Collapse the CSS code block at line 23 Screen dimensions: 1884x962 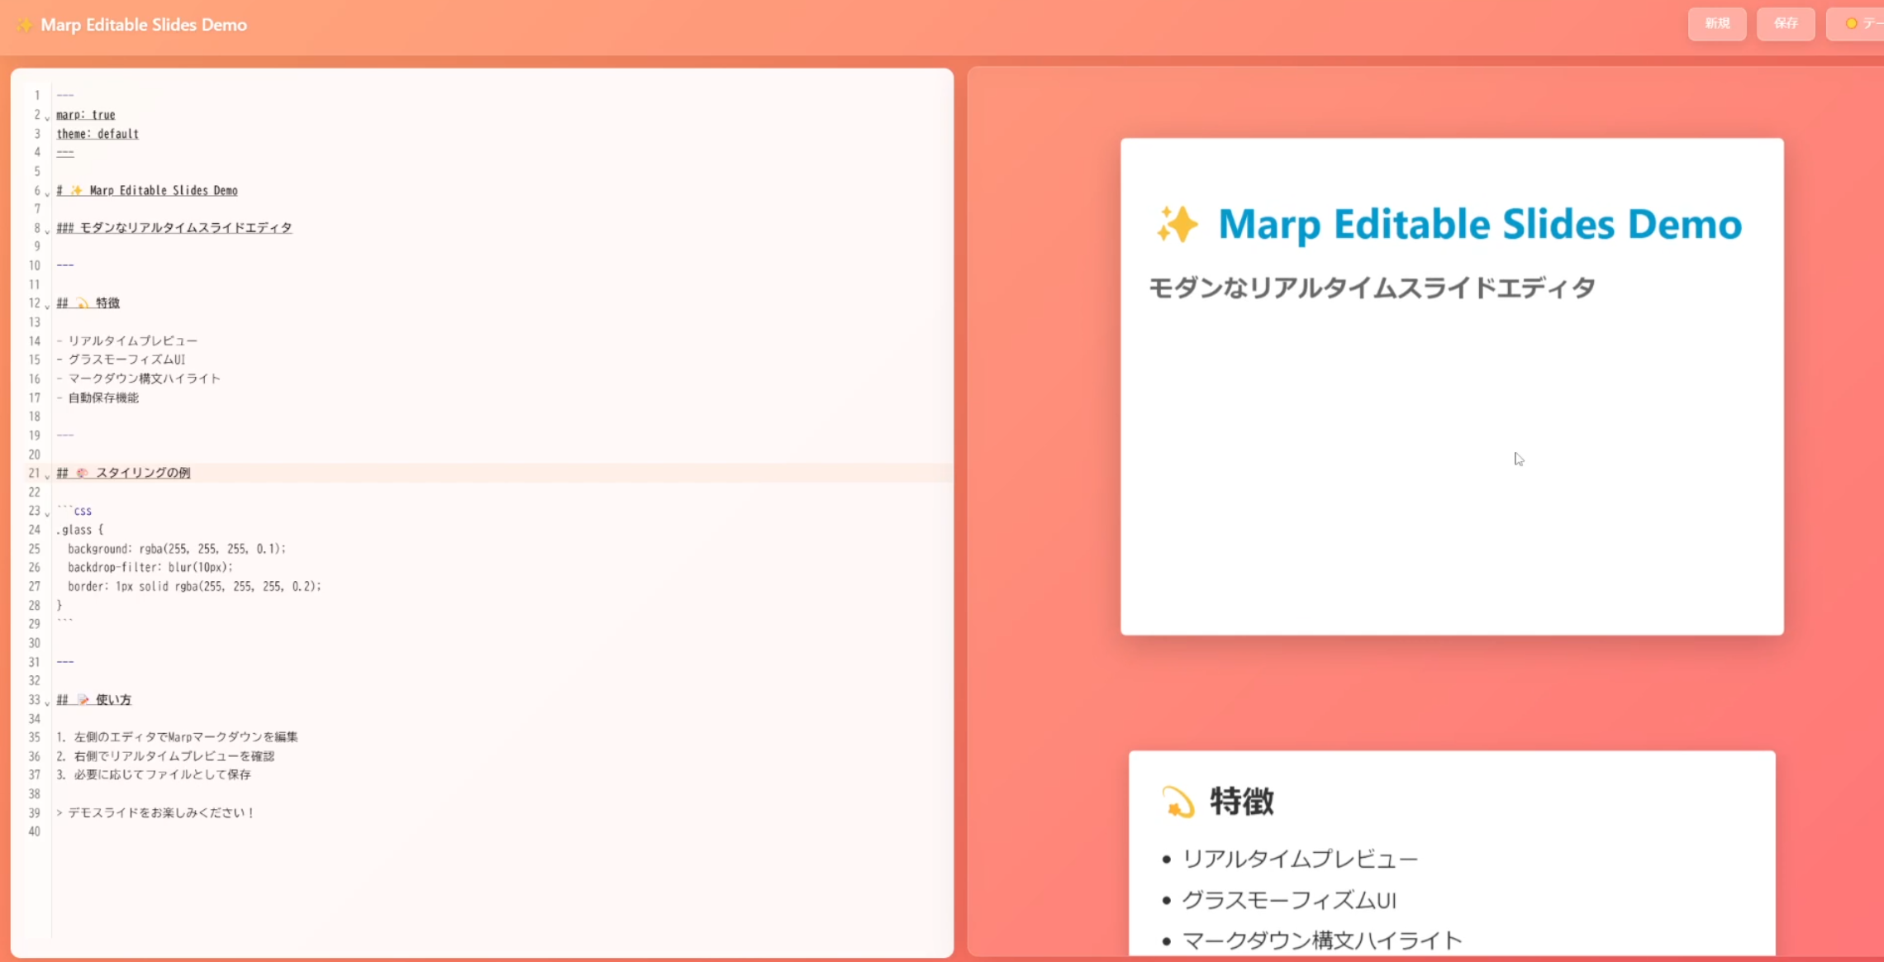(x=47, y=513)
